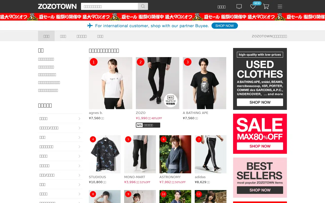This screenshot has height=203, width=325.
Task: Click the 'ASTRONOMY' brand name
Action: click(170, 177)
